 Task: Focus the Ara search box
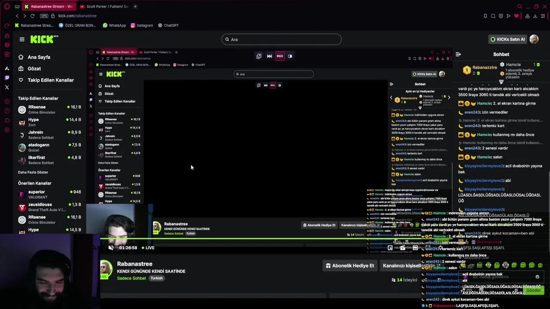[x=281, y=39]
